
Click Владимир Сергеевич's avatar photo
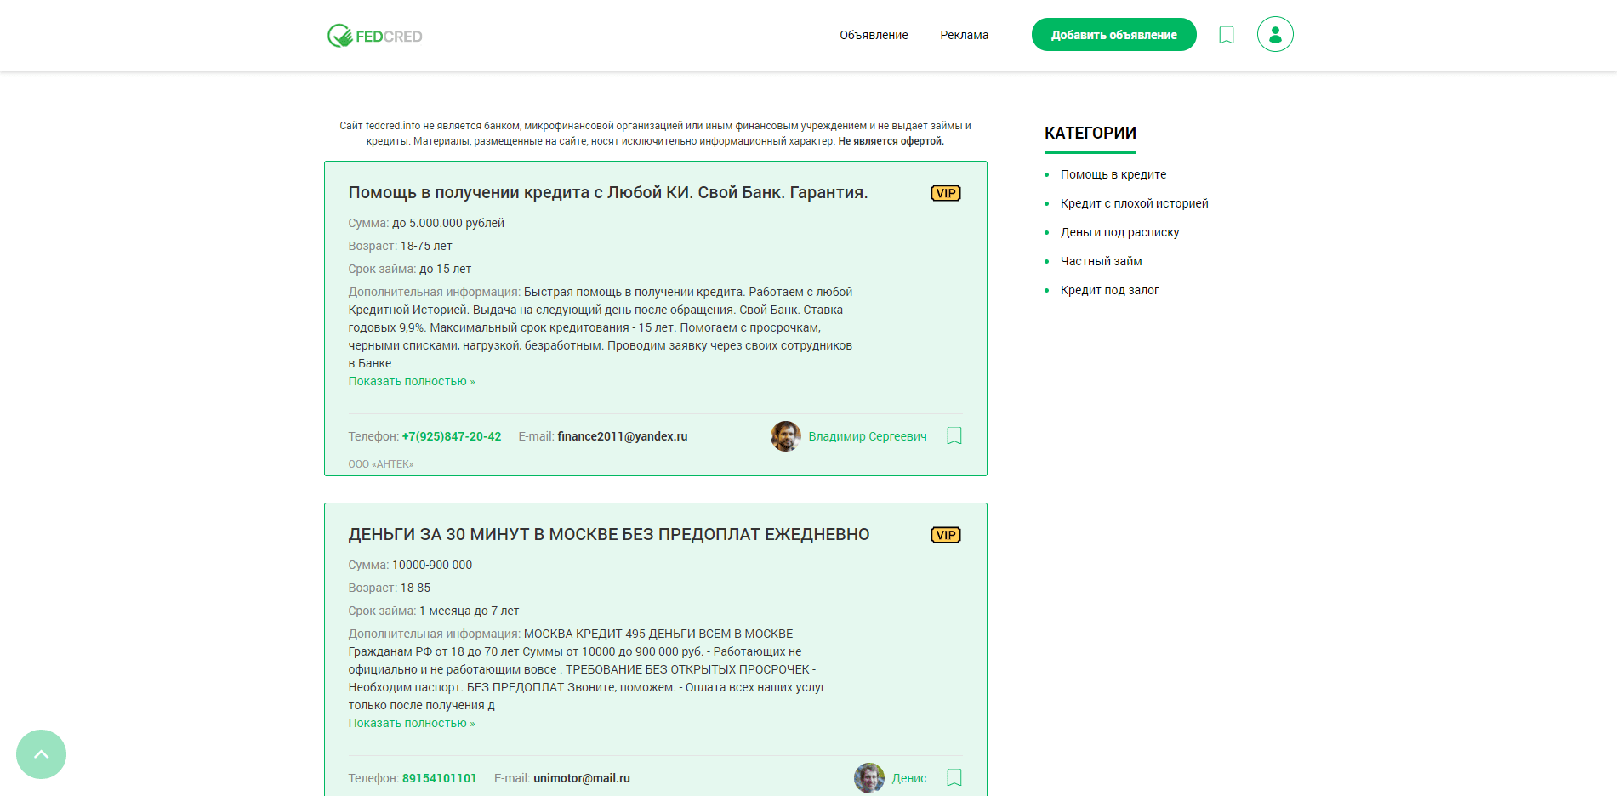pyautogui.click(x=785, y=436)
